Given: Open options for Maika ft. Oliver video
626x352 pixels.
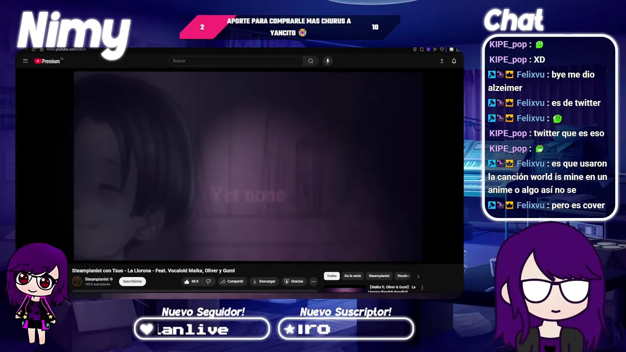Looking at the screenshot, I should [422, 288].
